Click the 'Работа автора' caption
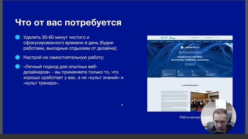 pyautogui.click(x=190, y=117)
